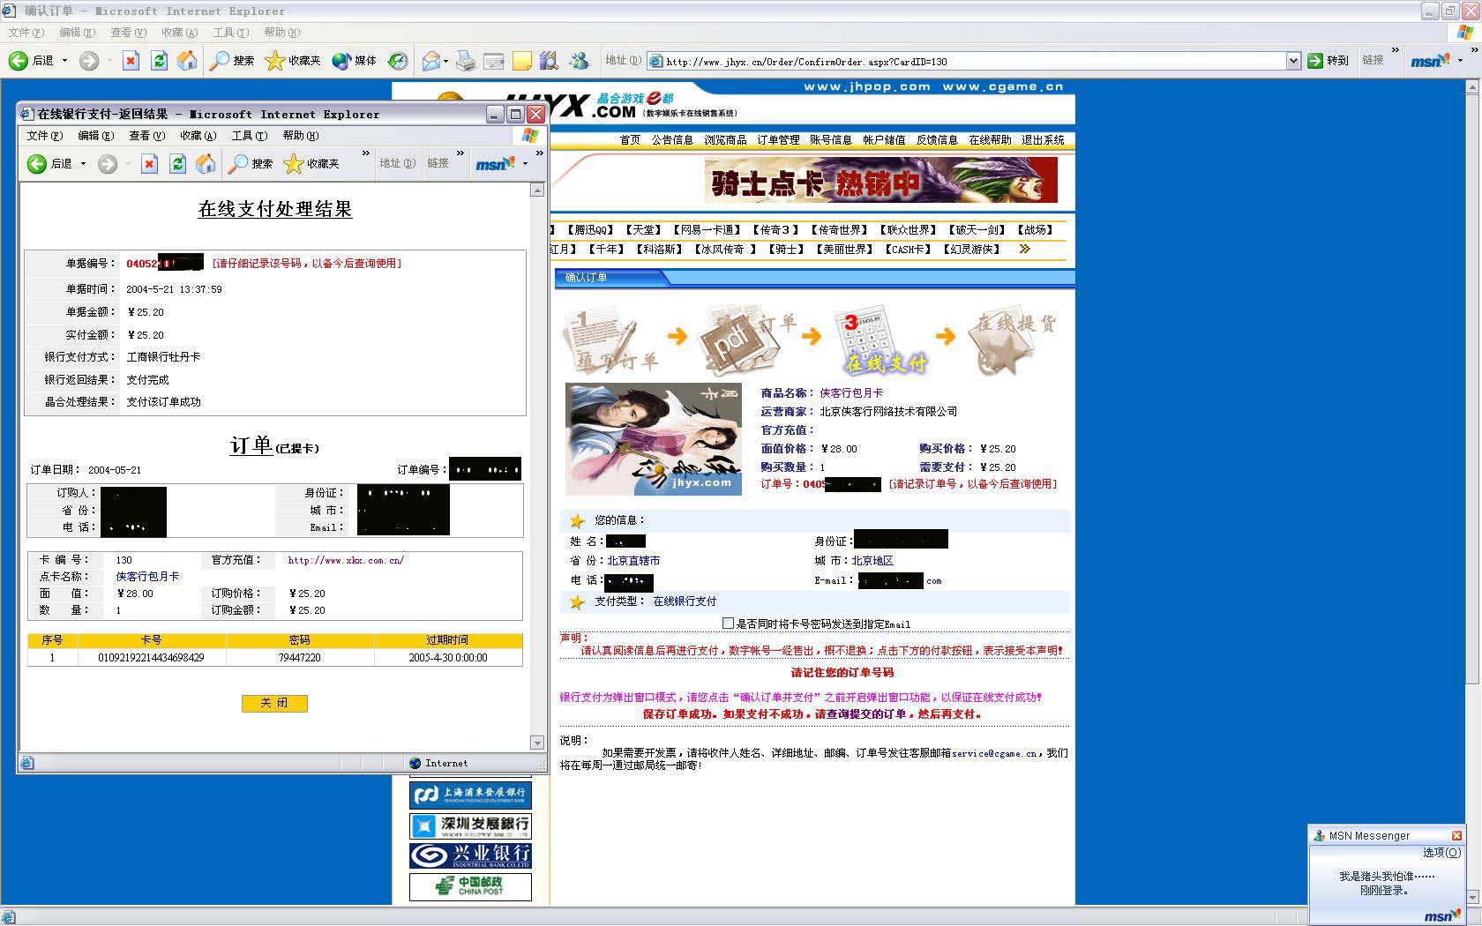Click 【传奇世界】 game category link
Image resolution: width=1482 pixels, height=926 pixels.
click(x=839, y=229)
